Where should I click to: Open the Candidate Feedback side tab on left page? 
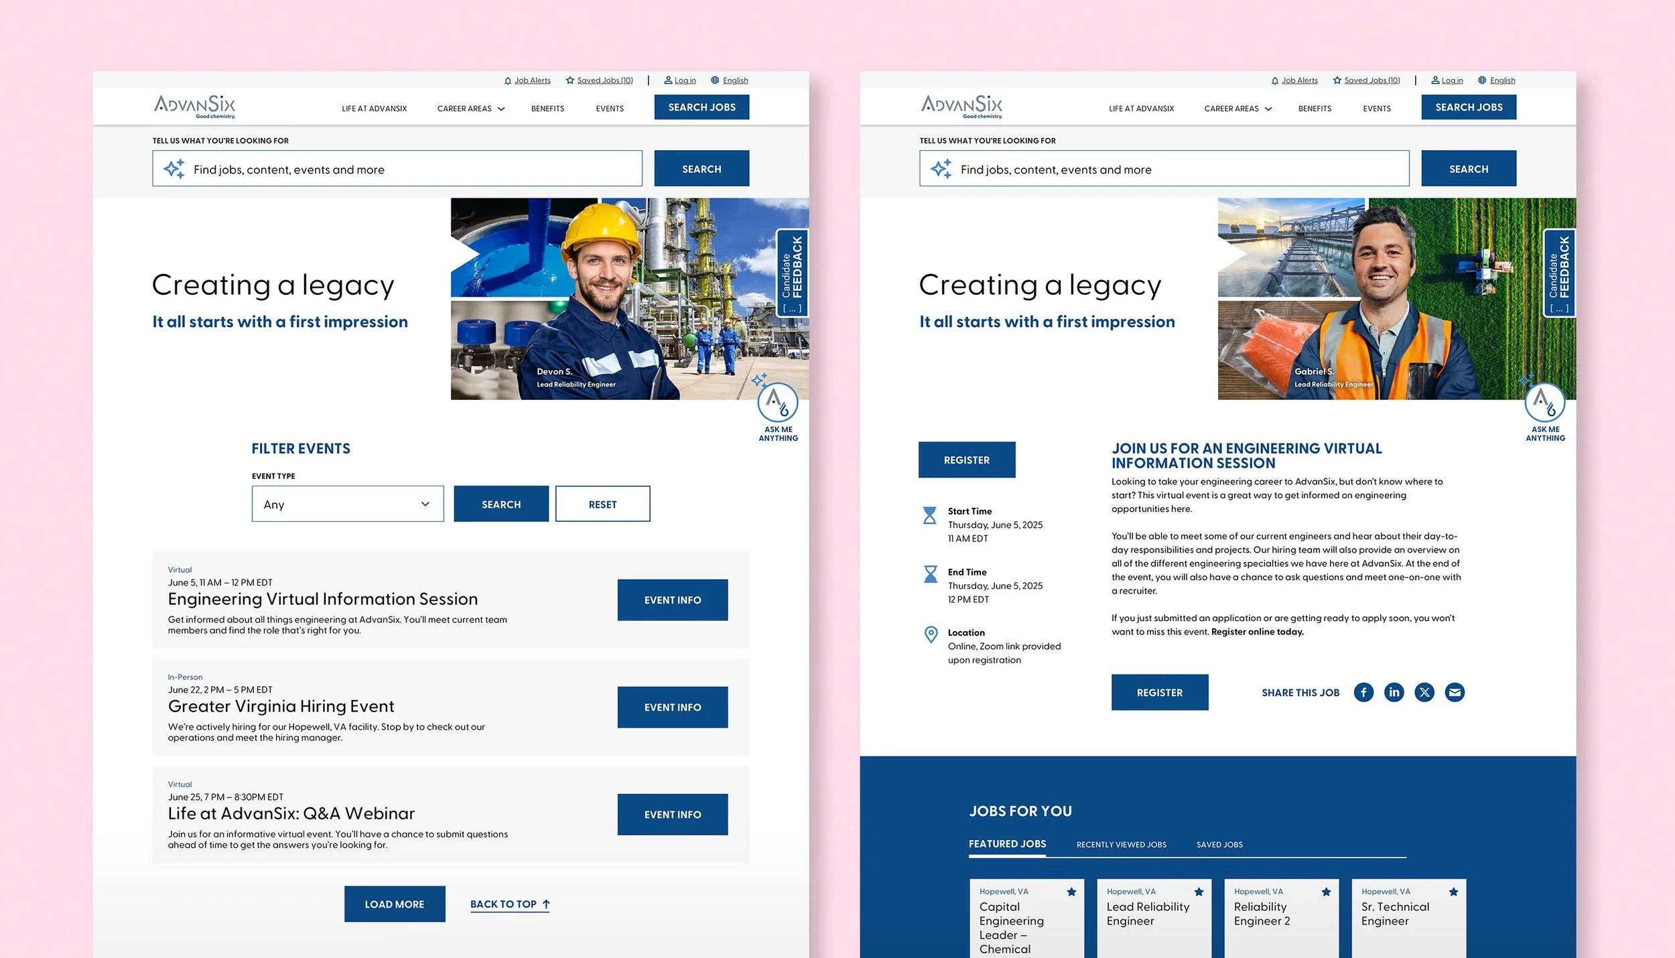coord(792,273)
